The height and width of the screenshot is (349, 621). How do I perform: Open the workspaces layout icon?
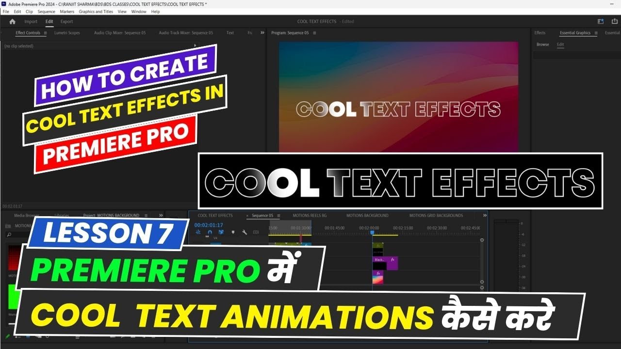601,21
